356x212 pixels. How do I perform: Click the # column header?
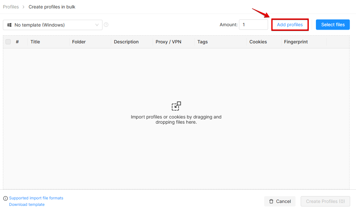click(x=17, y=42)
